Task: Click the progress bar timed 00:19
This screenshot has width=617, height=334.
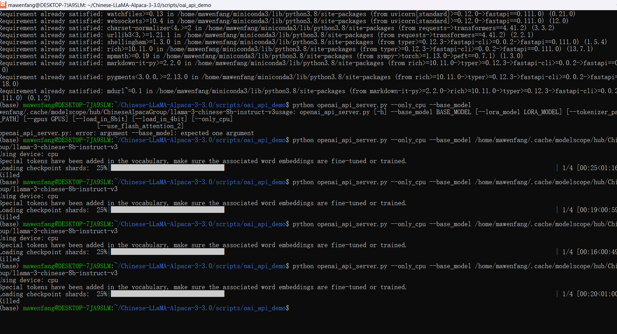Action: coord(167,210)
